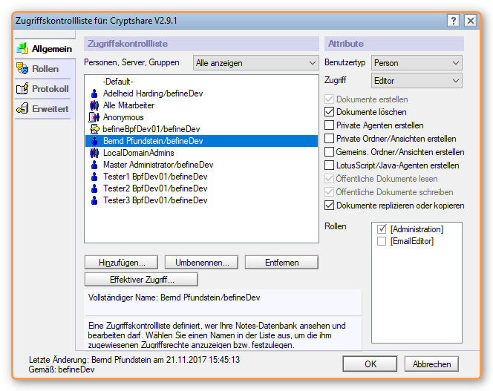
Task: Click the Umbenennen... button
Action: (201, 263)
